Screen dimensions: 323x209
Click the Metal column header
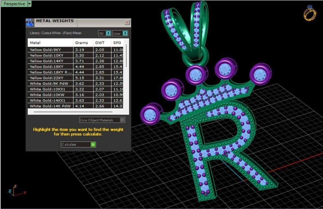pos(50,43)
